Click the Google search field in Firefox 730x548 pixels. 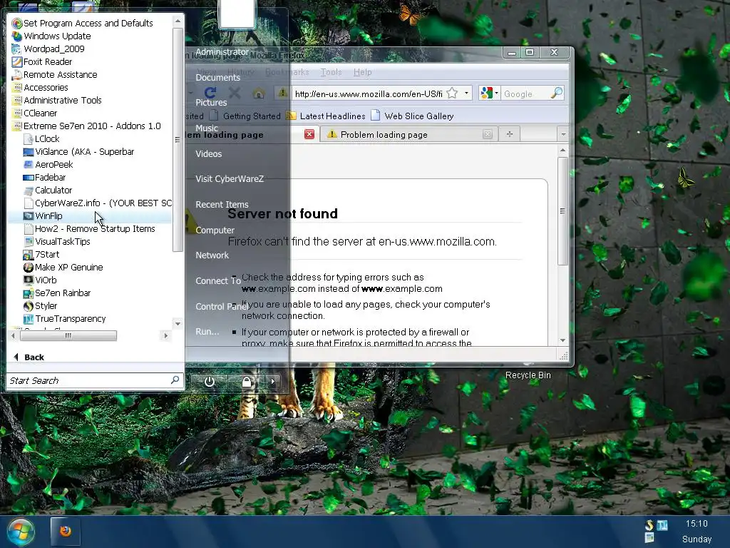point(525,93)
